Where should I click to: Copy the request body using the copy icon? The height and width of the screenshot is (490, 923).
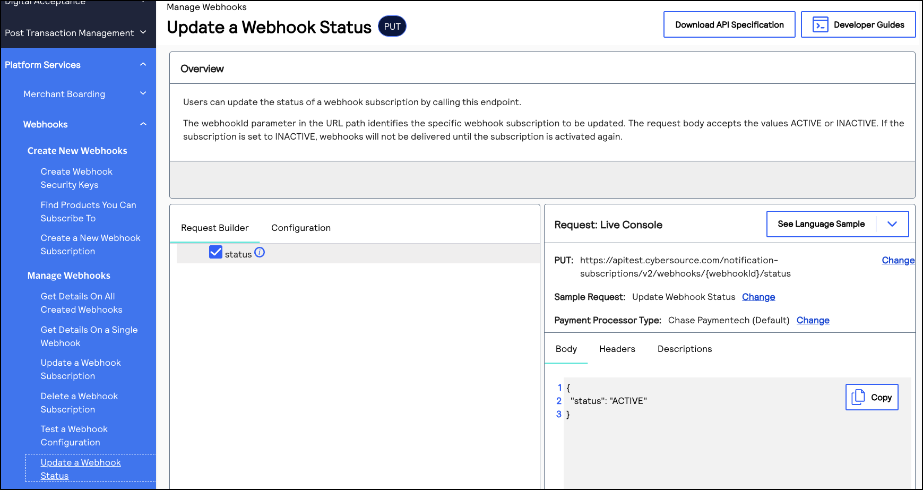click(859, 397)
